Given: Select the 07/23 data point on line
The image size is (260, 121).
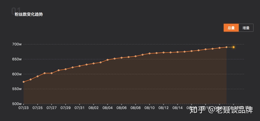Looking at the screenshot, I should click(x=24, y=82).
